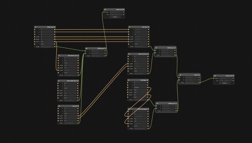Open the Union node menu icon

(x=199, y=75)
